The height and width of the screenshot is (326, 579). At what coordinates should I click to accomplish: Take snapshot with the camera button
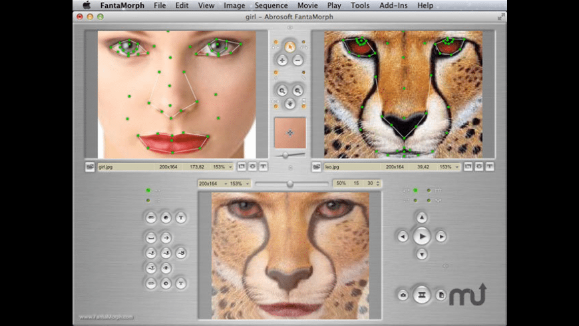tap(403, 295)
